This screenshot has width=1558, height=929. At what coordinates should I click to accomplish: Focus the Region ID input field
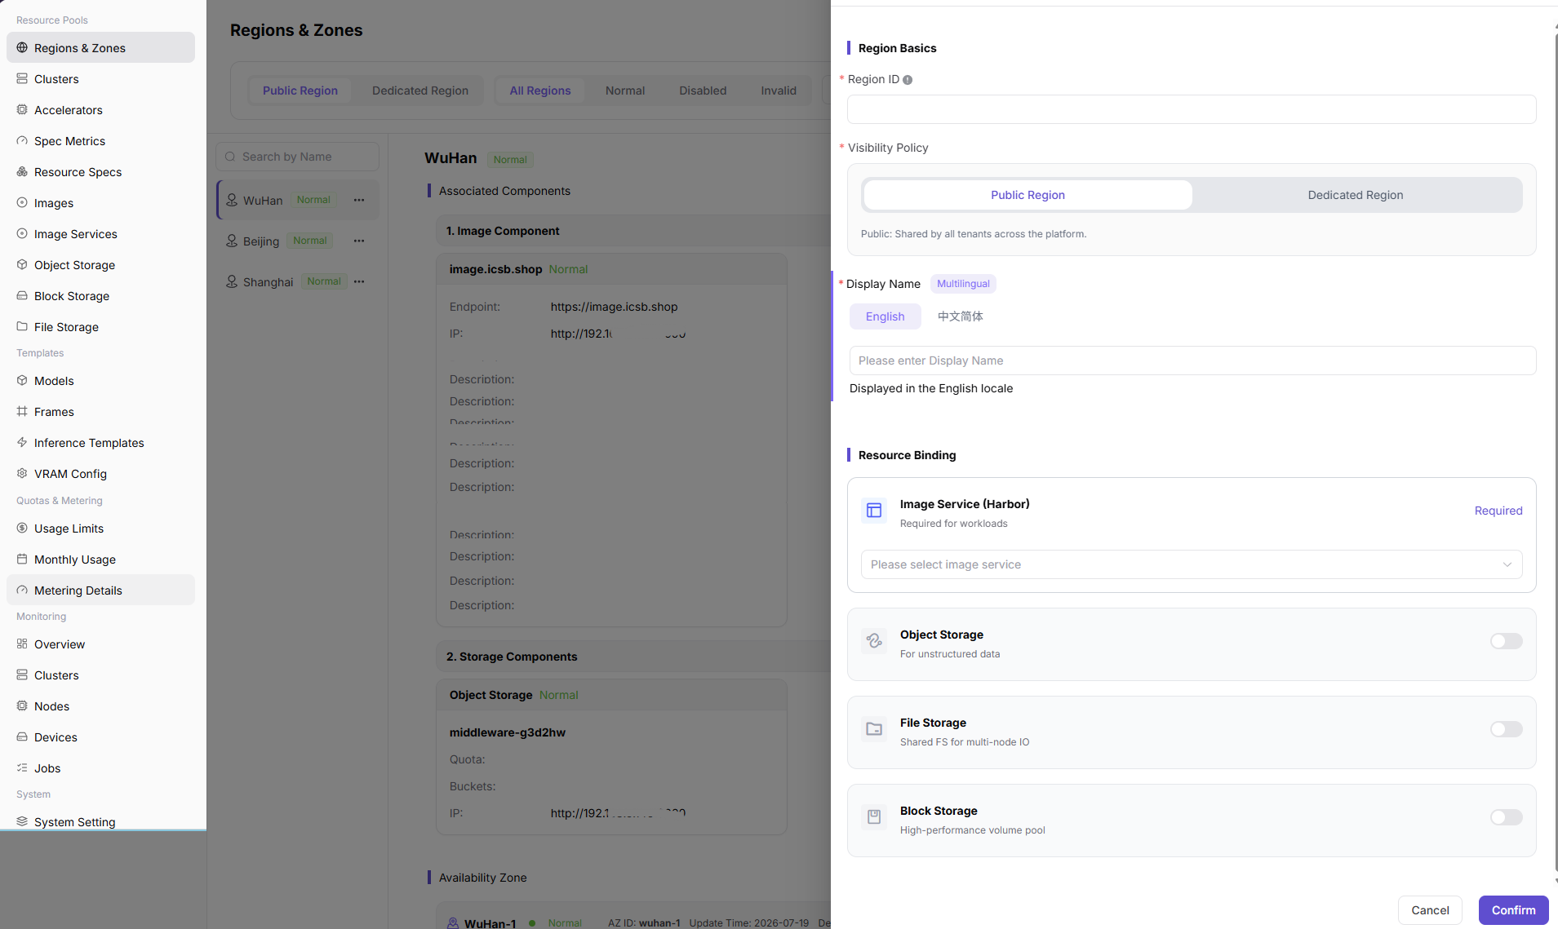(x=1192, y=109)
